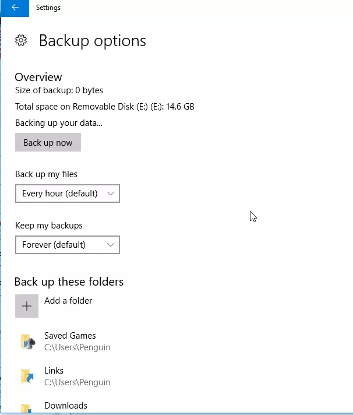Click the chevron on Keep my backups dropdown
The image size is (353, 415).
pos(111,245)
